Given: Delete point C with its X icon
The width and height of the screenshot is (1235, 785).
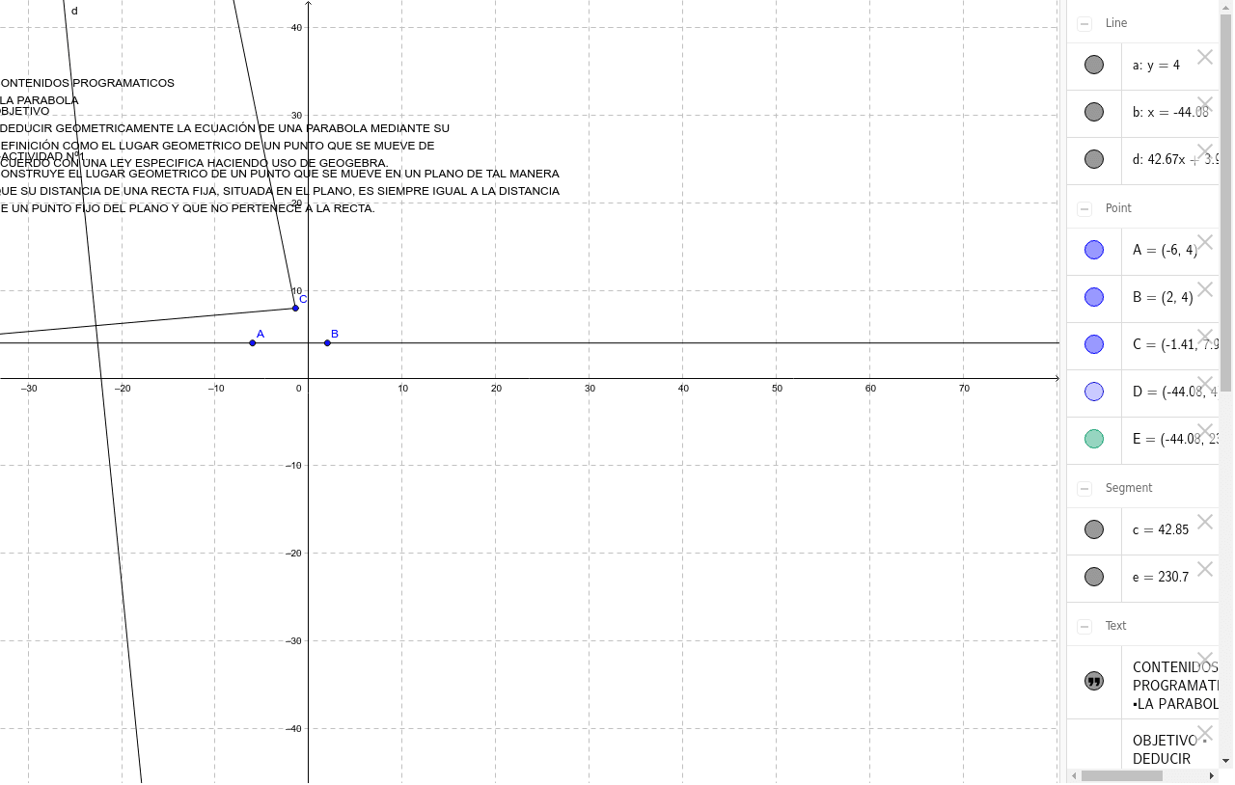Looking at the screenshot, I should (x=1205, y=337).
